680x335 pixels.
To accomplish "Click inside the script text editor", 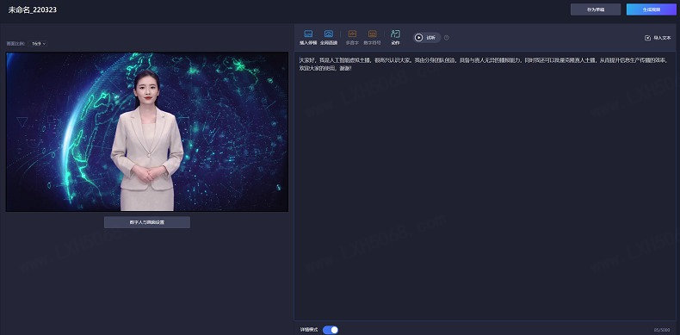I will (485, 187).
